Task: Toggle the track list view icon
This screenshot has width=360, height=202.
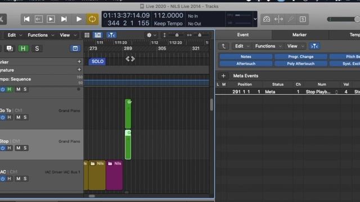Action: click(x=98, y=35)
